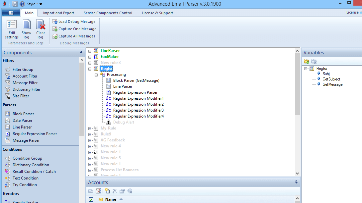Click the Clear log icon
This screenshot has height=203, width=362.
[x=41, y=29]
